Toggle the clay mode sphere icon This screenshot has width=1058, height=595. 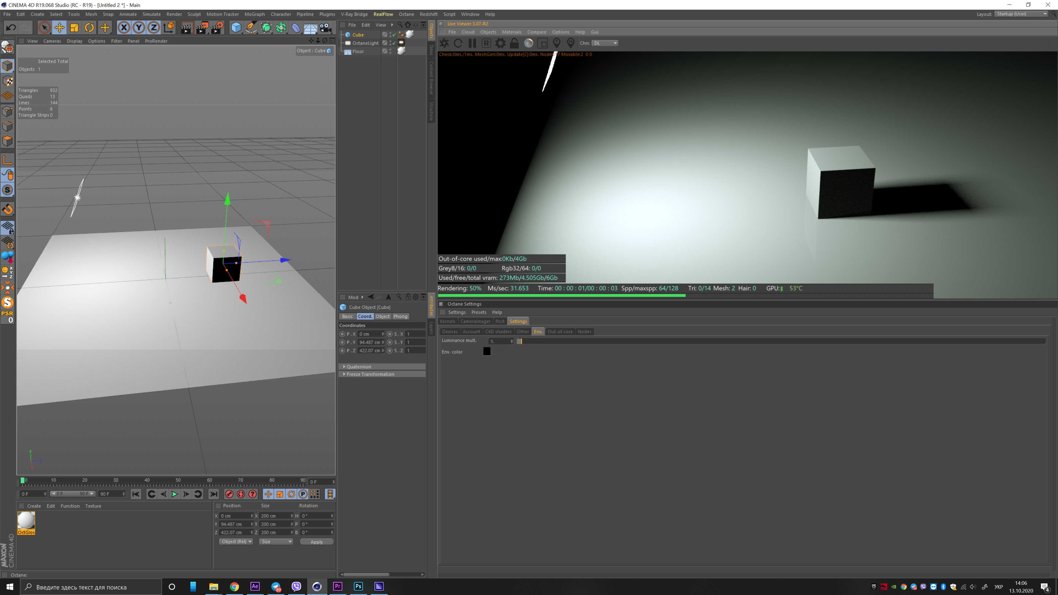(x=529, y=43)
